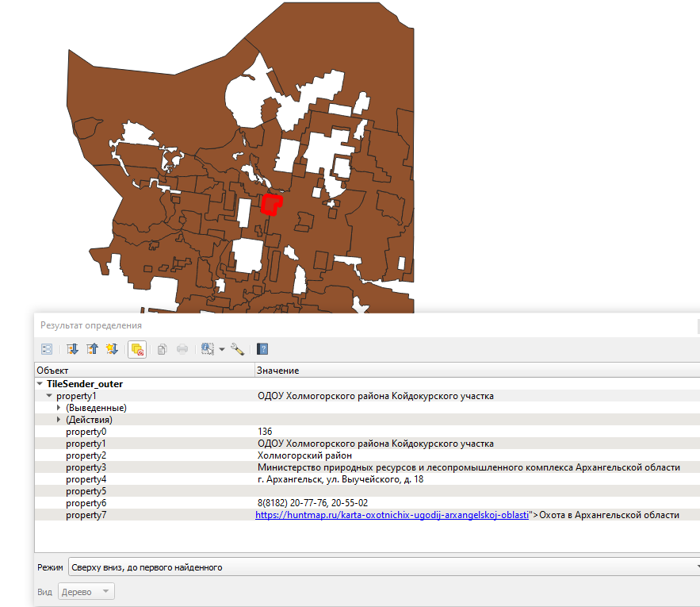
Task: Click the Collapse Tree icon
Action: pos(92,348)
